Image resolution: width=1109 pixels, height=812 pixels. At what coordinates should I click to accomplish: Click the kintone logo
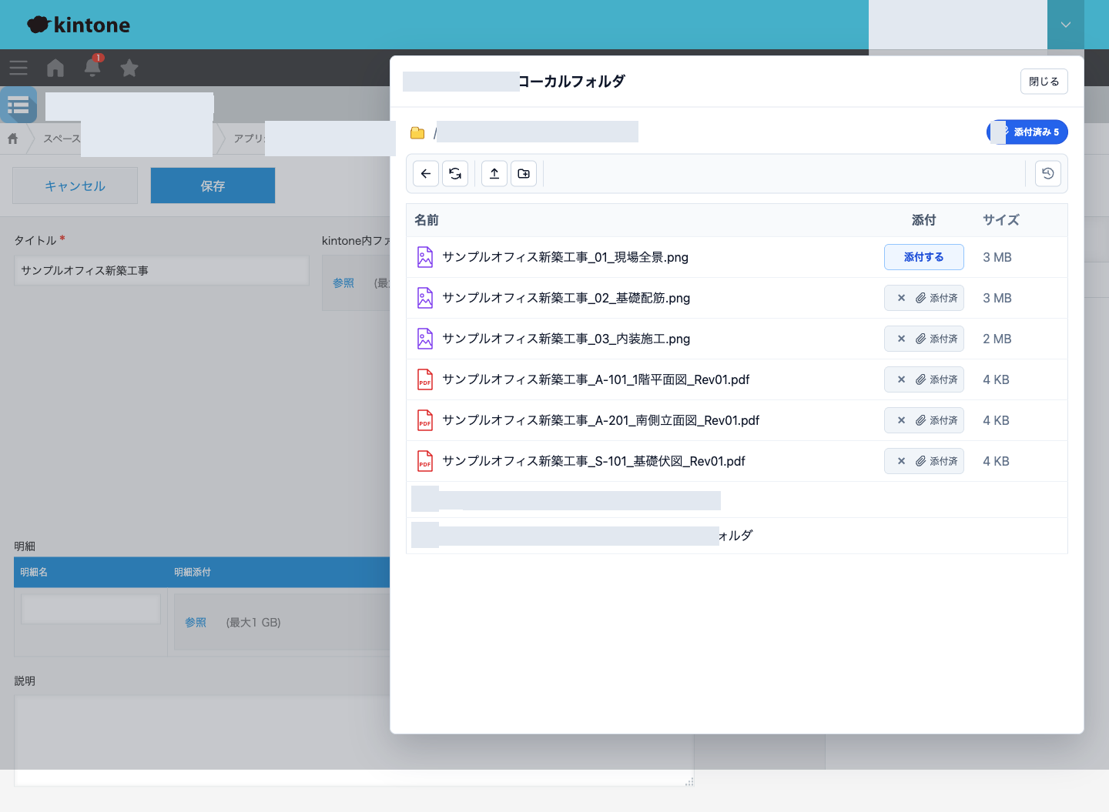[79, 25]
